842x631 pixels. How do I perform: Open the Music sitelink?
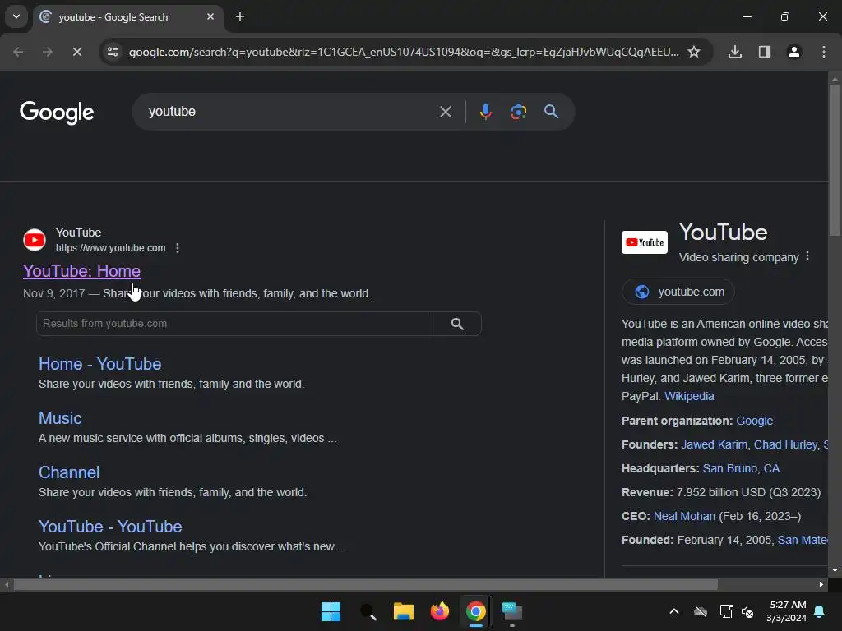tap(60, 418)
